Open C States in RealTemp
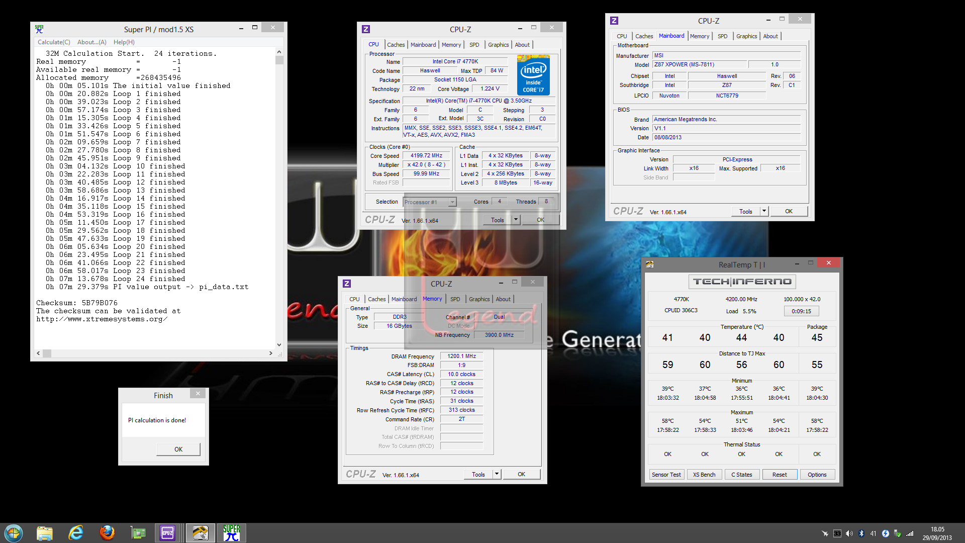The width and height of the screenshot is (965, 543). click(x=742, y=475)
